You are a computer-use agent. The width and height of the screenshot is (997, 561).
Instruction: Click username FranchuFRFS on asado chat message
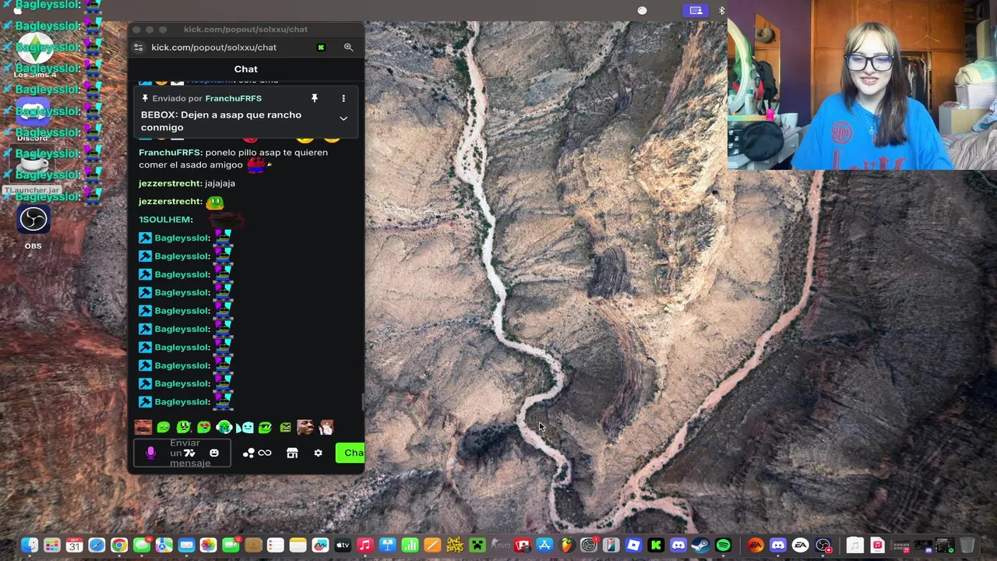tap(170, 152)
